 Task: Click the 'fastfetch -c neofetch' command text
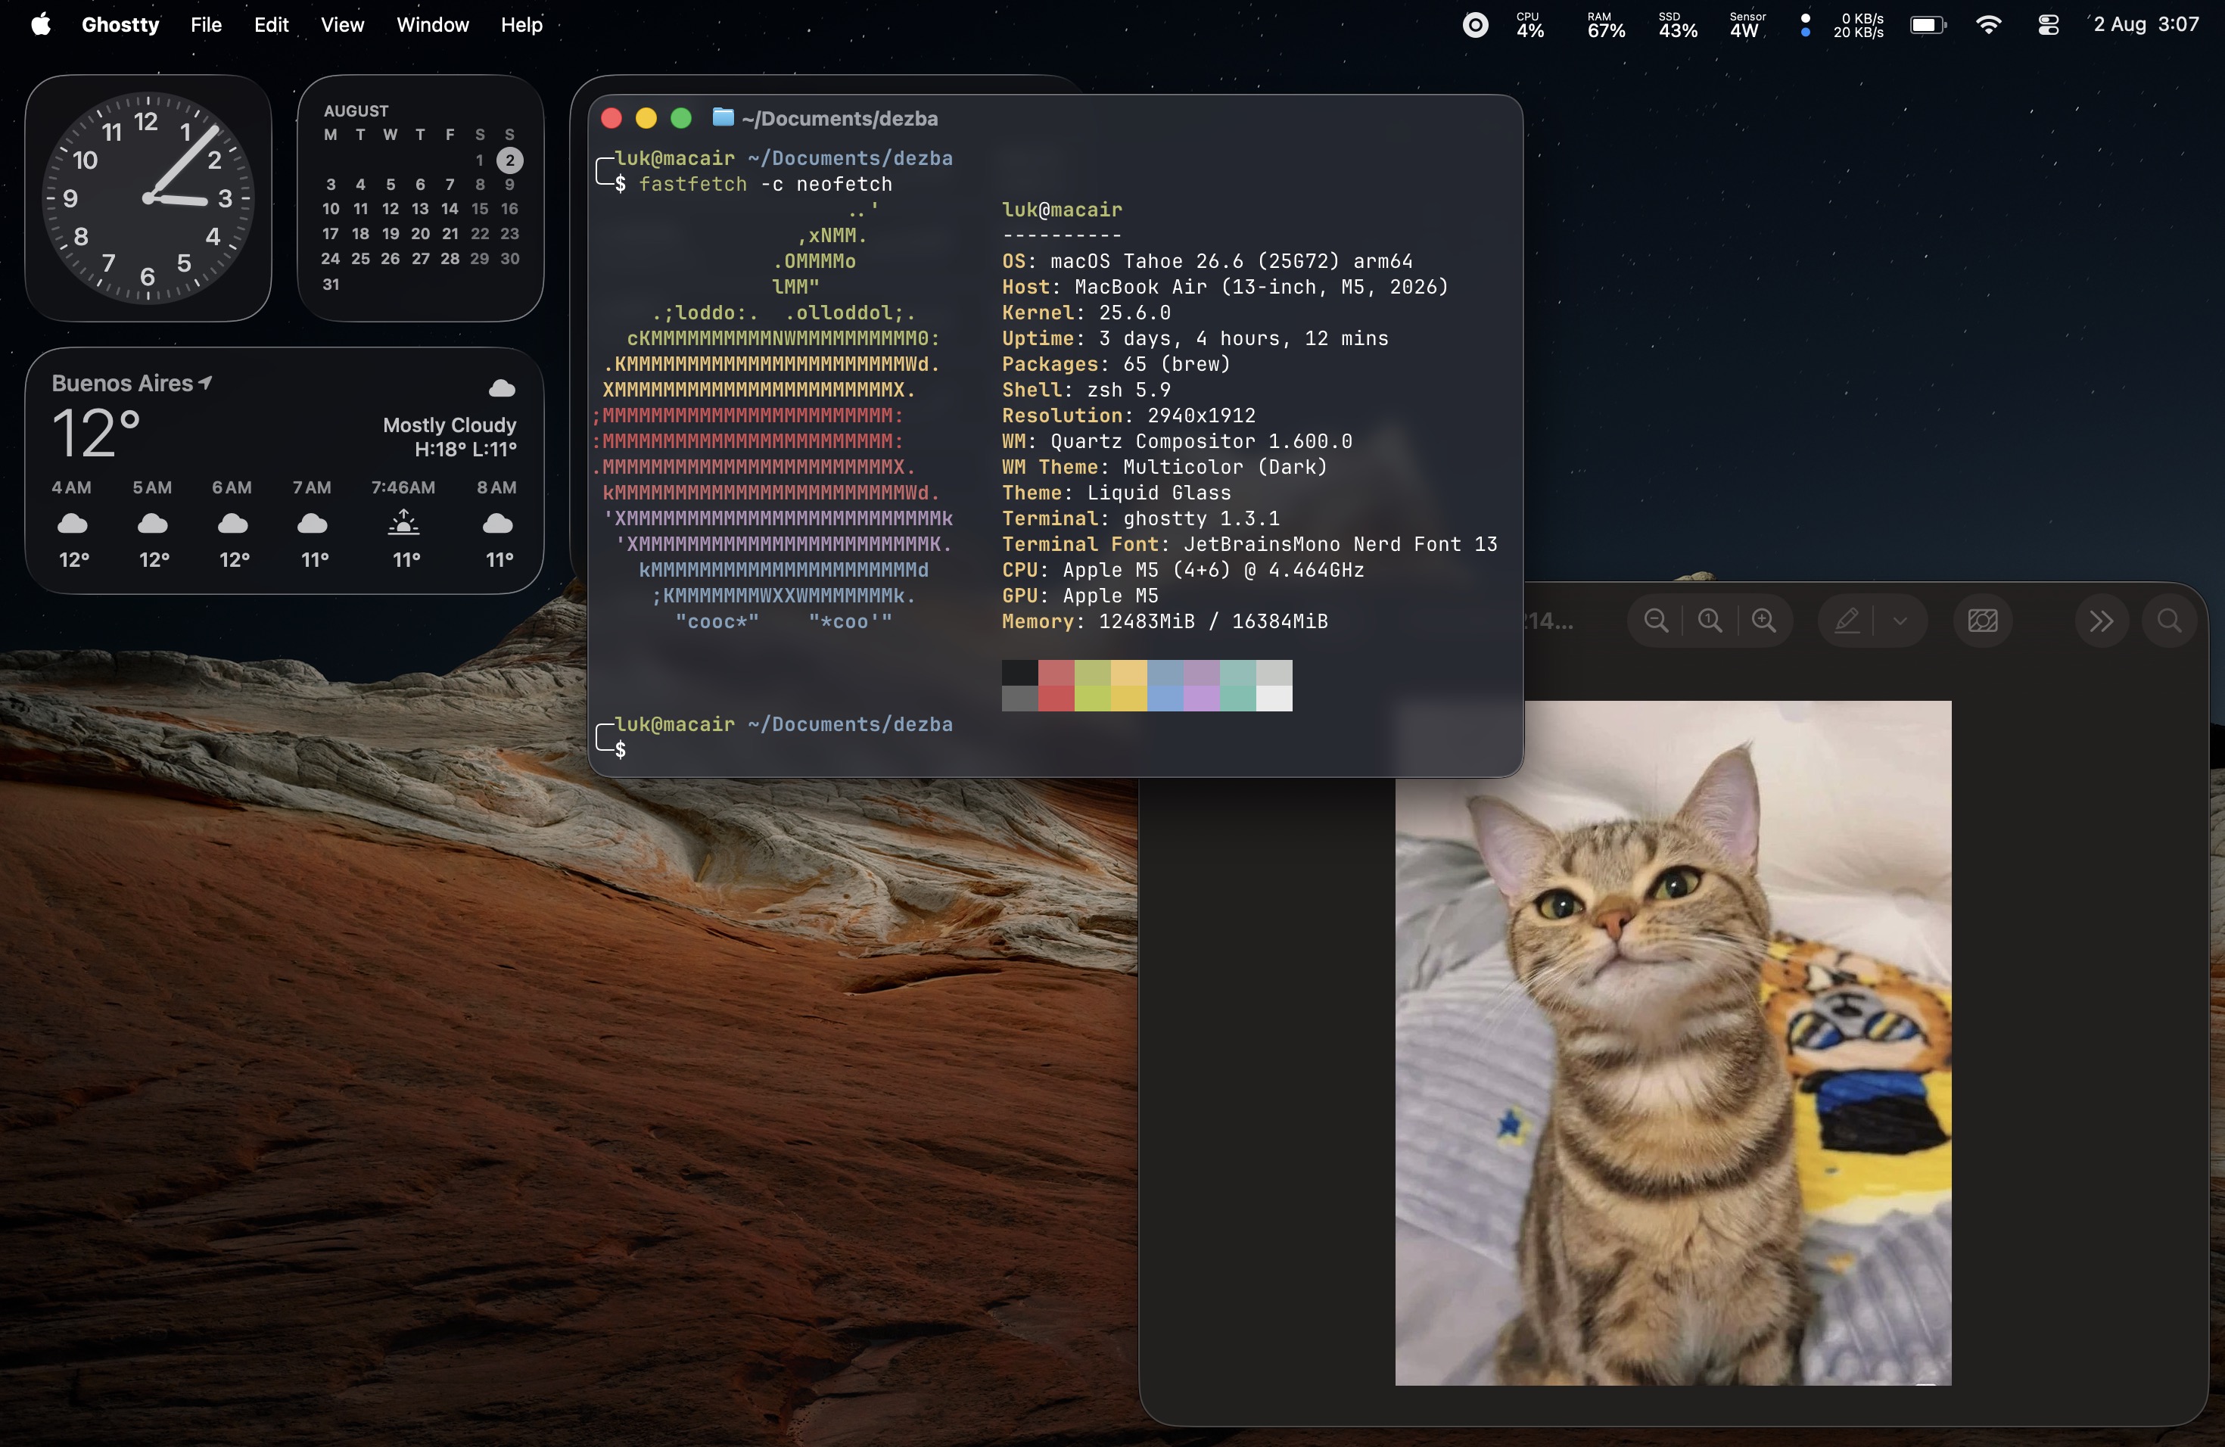click(764, 184)
